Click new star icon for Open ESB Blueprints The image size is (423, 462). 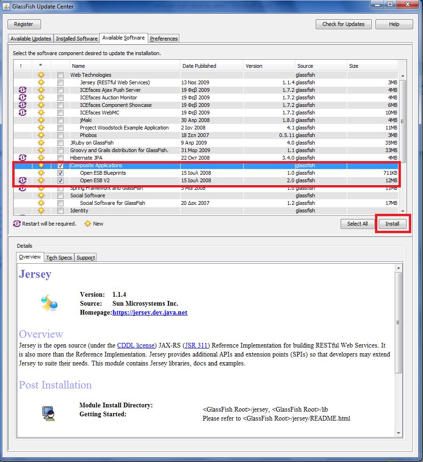41,173
